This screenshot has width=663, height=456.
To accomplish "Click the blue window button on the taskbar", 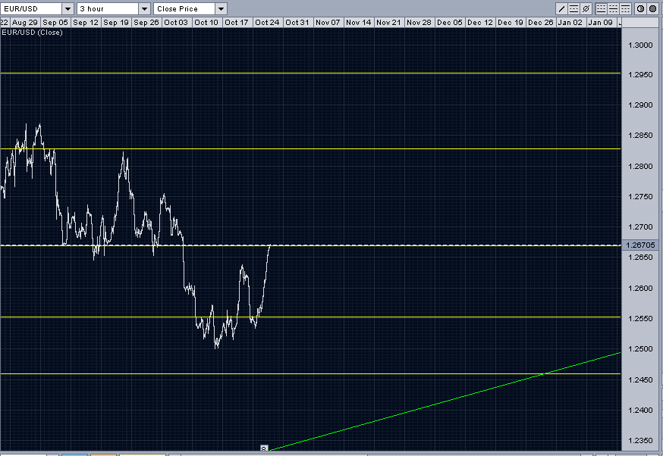I will pyautogui.click(x=74, y=452).
